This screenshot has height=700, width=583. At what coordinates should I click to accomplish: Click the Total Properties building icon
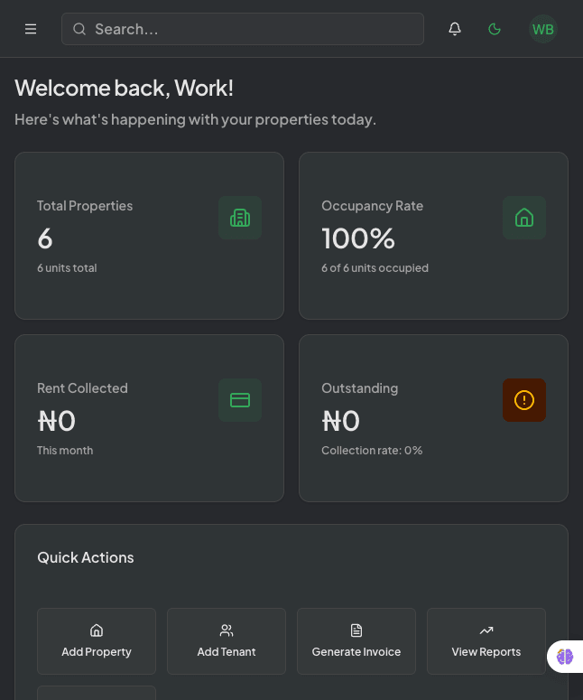[x=240, y=218]
